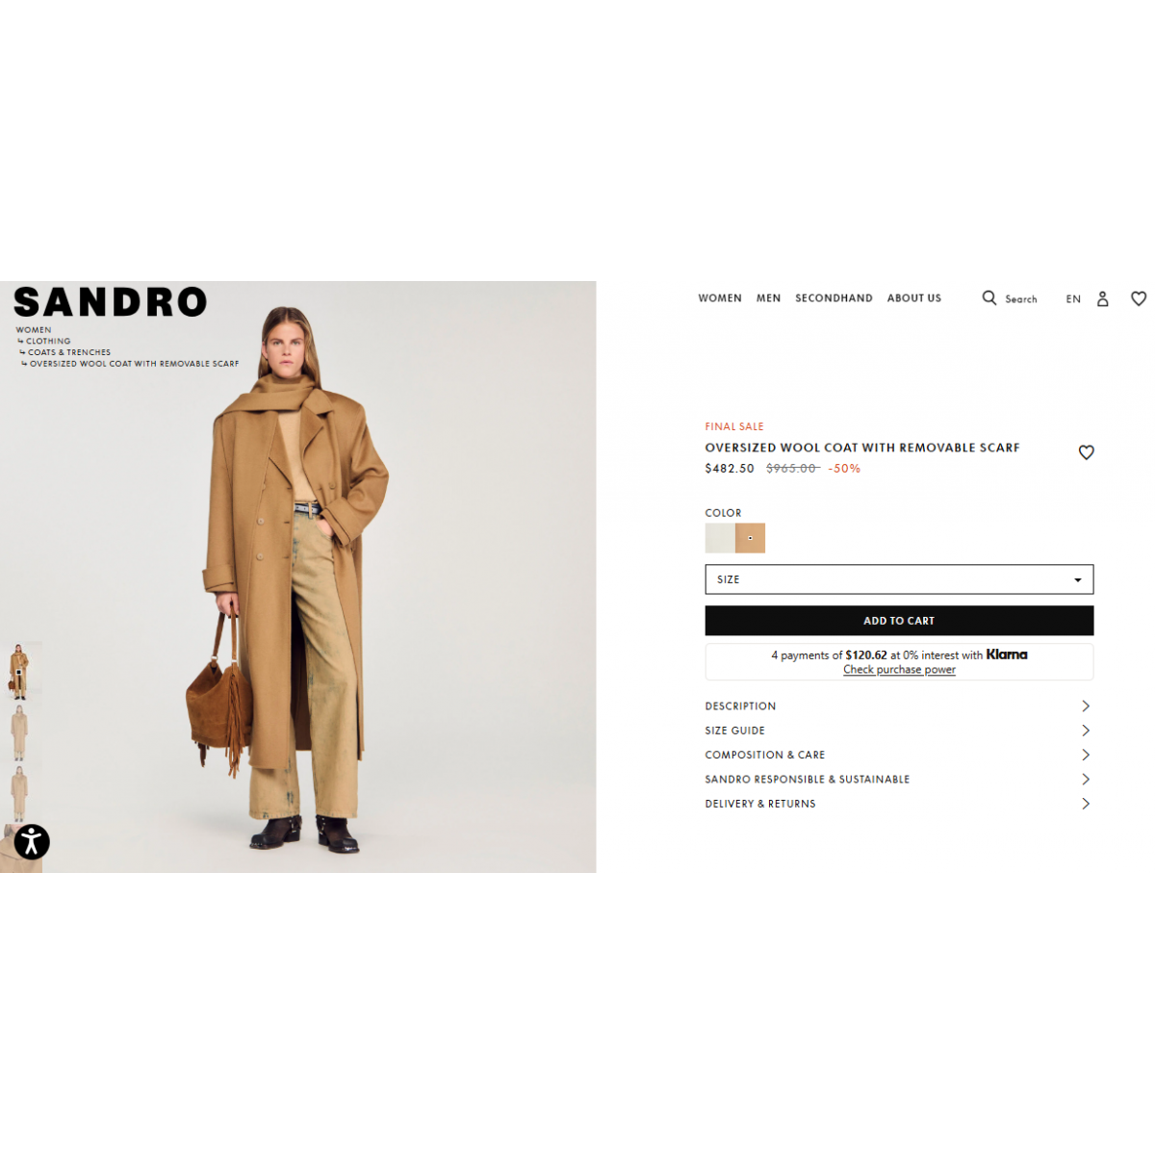Open the accessibility widget icon
The image size is (1155, 1155).
click(x=32, y=841)
